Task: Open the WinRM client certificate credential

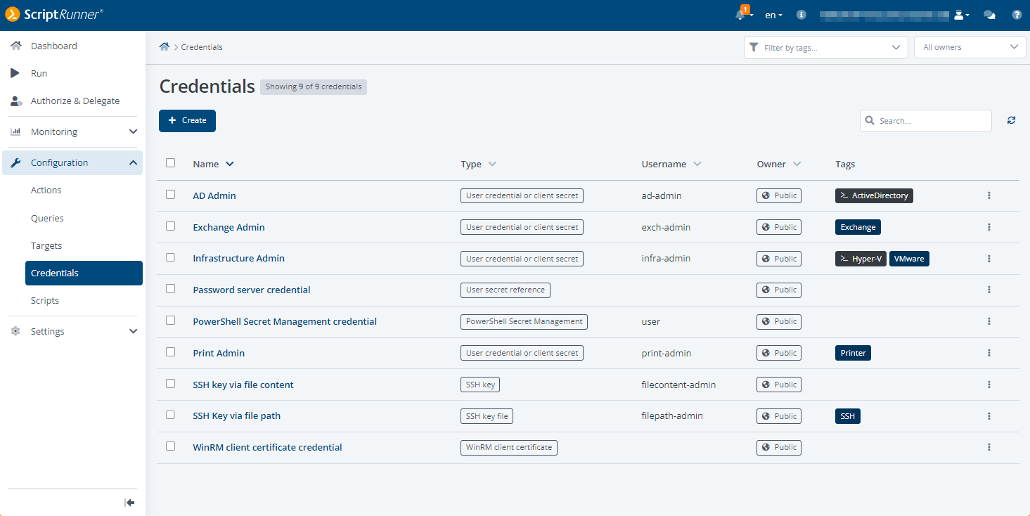Action: 268,447
